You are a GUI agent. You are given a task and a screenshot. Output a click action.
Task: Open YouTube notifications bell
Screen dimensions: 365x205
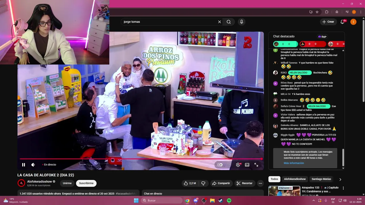pos(343,22)
